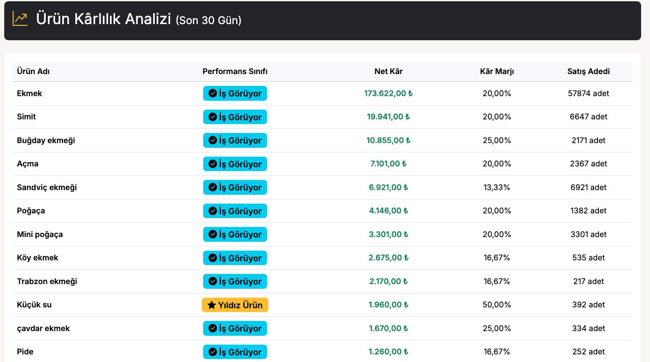Click the Satış Adedi column header
This screenshot has height=362, width=650.
coord(588,71)
